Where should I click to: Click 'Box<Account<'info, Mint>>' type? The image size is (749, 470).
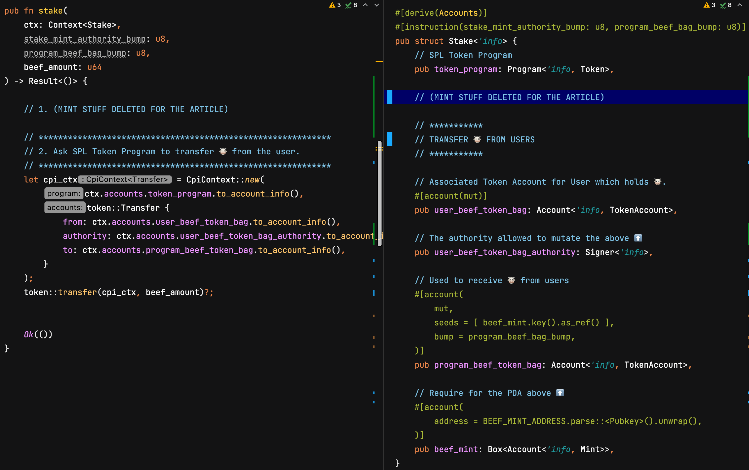pyautogui.click(x=548, y=449)
